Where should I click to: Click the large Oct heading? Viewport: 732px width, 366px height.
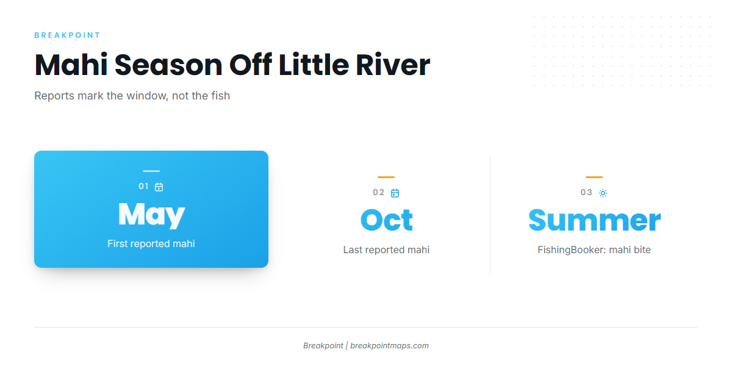[387, 220]
